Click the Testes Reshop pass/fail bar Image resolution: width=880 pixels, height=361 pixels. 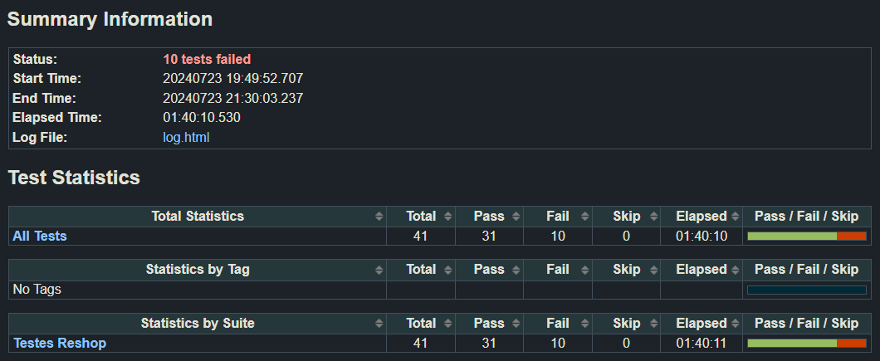point(806,343)
